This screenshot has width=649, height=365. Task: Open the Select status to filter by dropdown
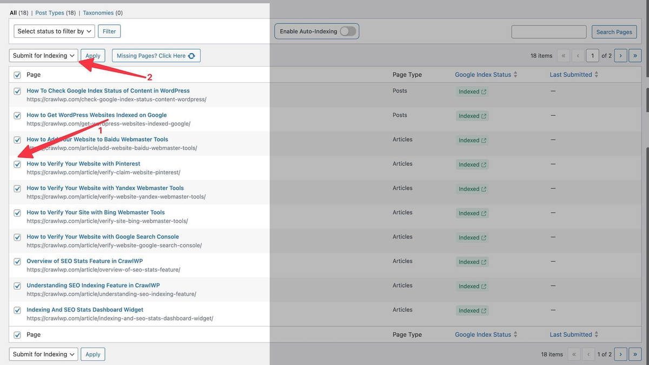pos(54,31)
